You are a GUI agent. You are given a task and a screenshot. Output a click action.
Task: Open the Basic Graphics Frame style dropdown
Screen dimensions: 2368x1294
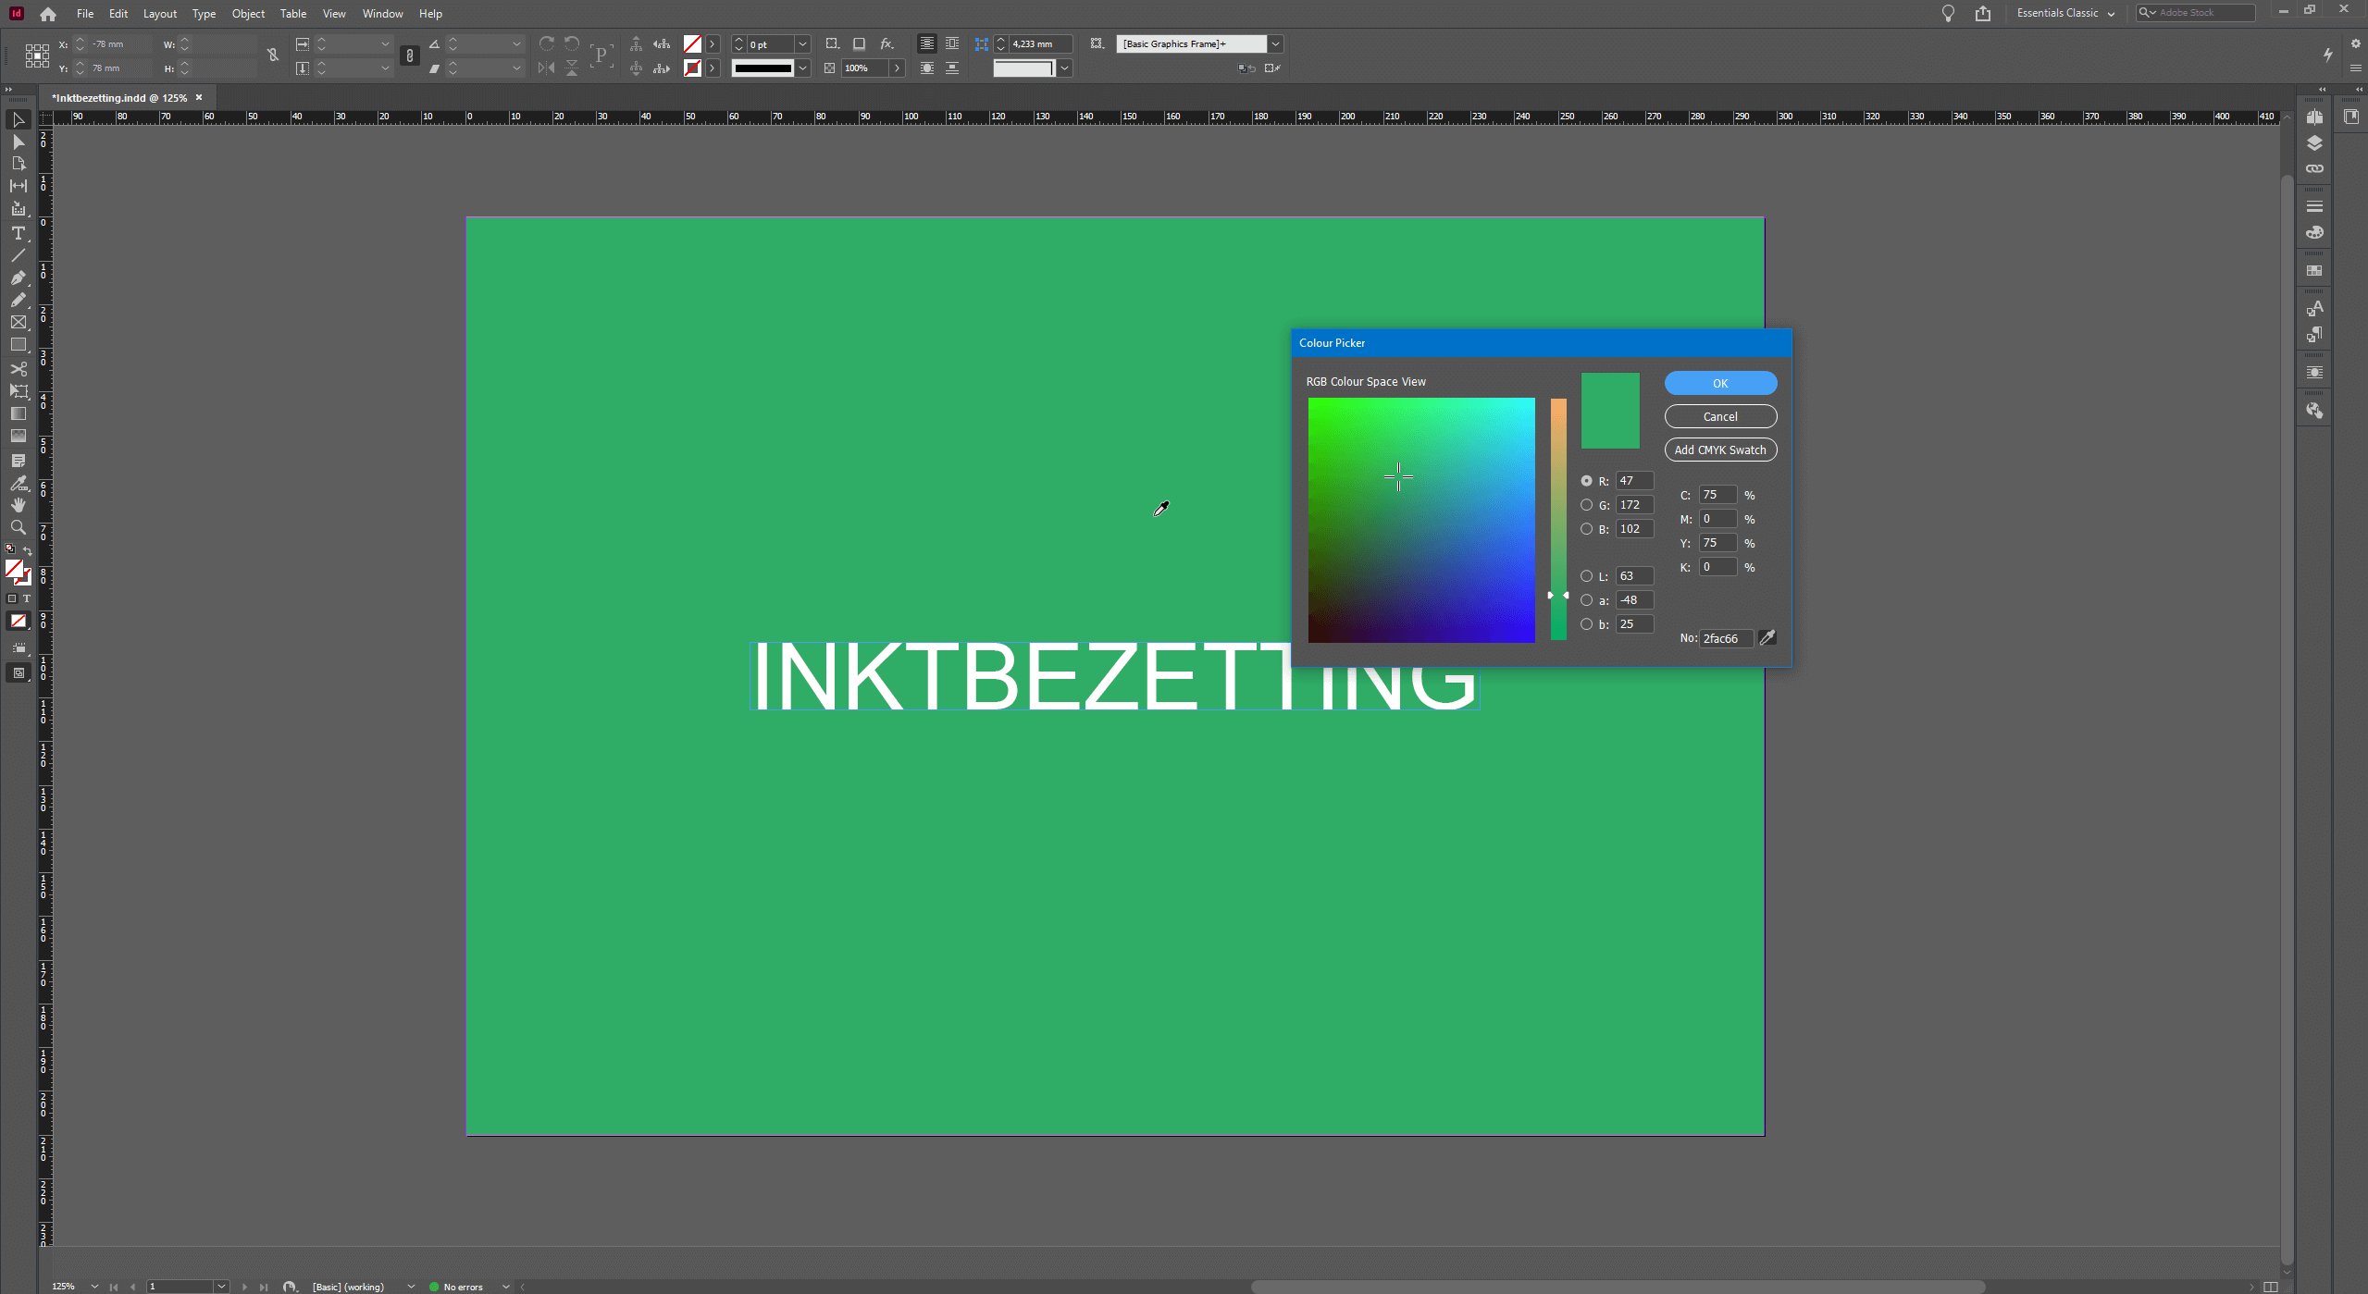tap(1275, 44)
